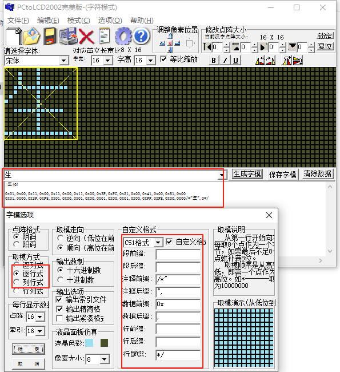The width and height of the screenshot is (340, 372).
Task: Open options via the blue gear icon
Action: [123, 36]
